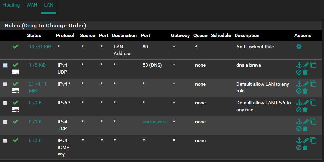Open the WAN rules tab

32,5
